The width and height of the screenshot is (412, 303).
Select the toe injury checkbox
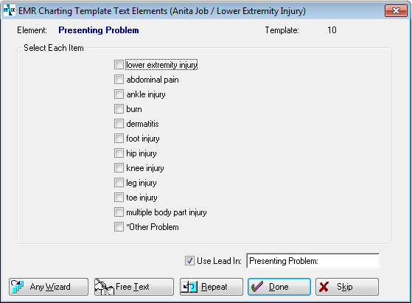tap(119, 197)
